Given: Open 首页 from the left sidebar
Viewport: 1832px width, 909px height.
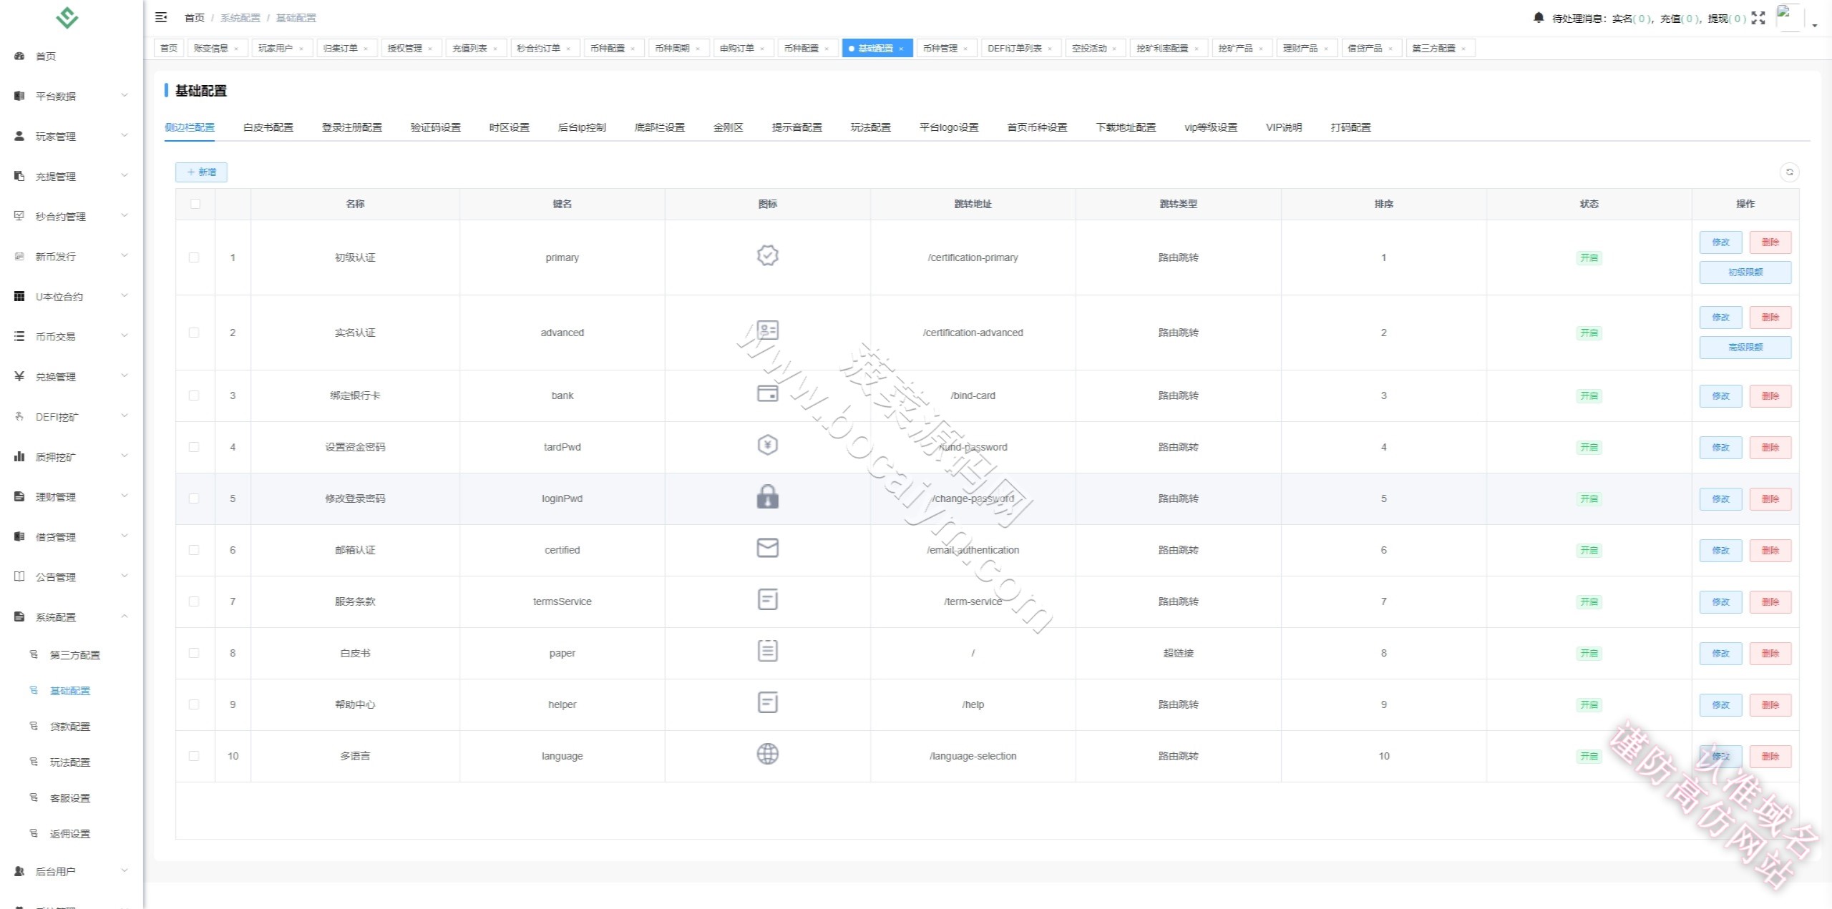Looking at the screenshot, I should click(x=46, y=56).
